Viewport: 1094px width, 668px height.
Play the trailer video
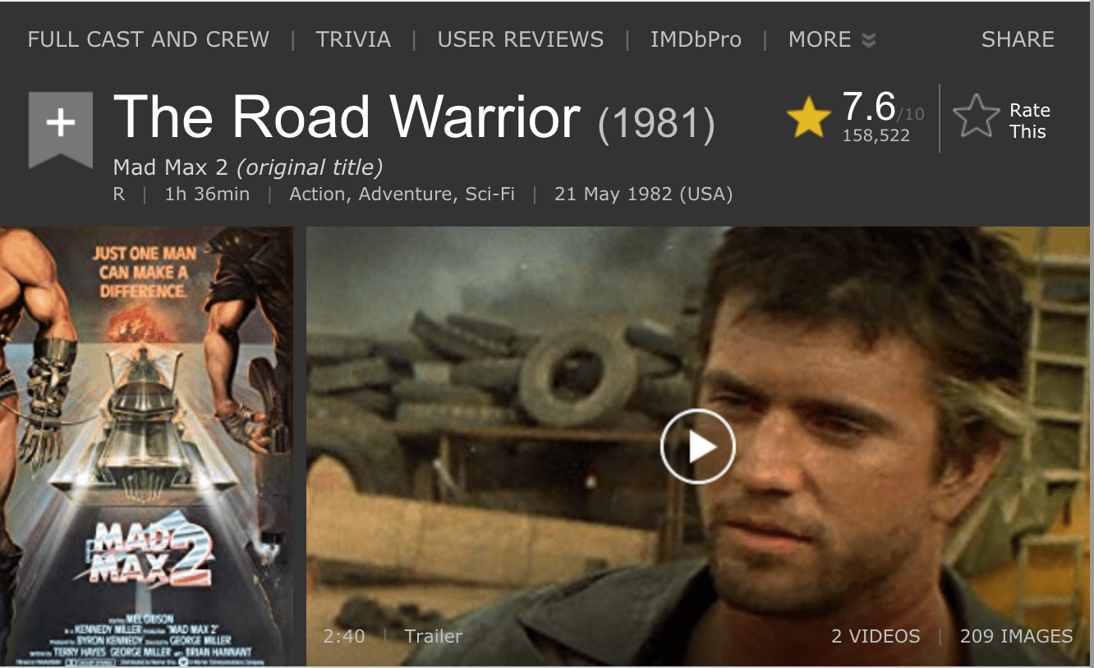[697, 446]
